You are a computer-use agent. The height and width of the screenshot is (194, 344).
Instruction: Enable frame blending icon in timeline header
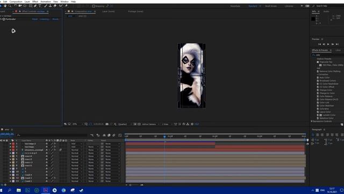[109, 135]
